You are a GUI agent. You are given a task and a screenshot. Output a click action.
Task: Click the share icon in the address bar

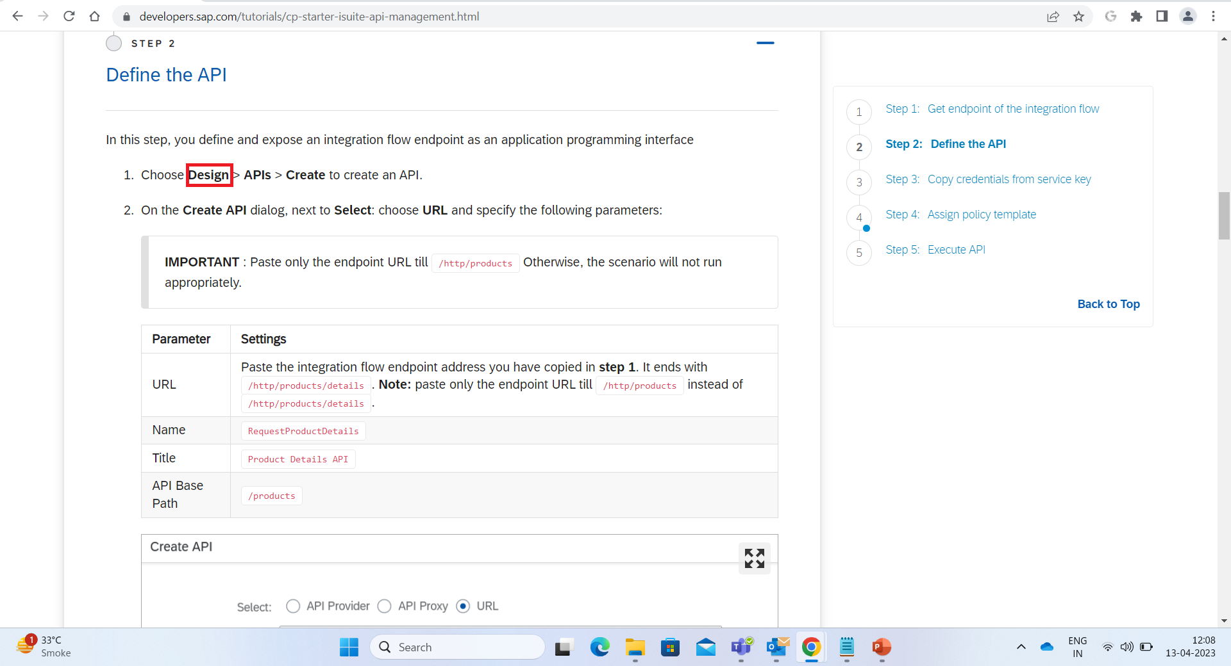point(1053,16)
